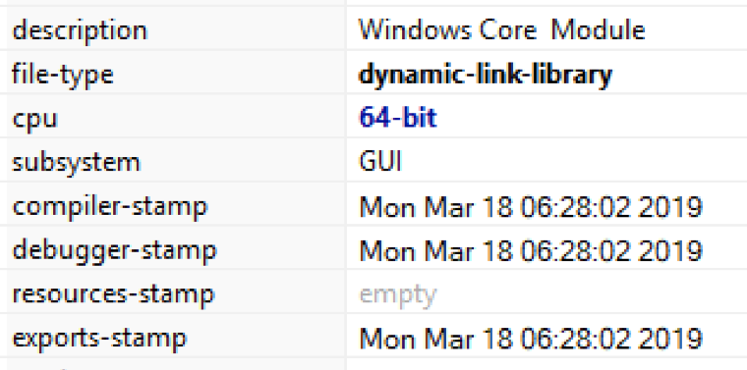Screen dimensions: 747x370
Task: Click the value cell below exports-stamp date
Action: (x=546, y=364)
